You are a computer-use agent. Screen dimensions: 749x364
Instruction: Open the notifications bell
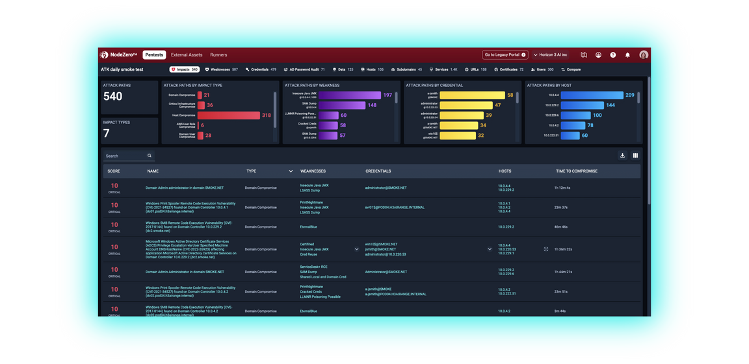pyautogui.click(x=627, y=55)
